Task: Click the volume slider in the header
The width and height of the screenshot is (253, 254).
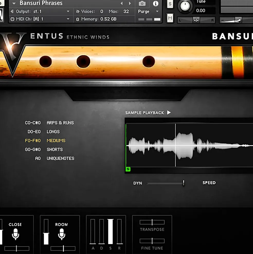Action: click(236, 20)
